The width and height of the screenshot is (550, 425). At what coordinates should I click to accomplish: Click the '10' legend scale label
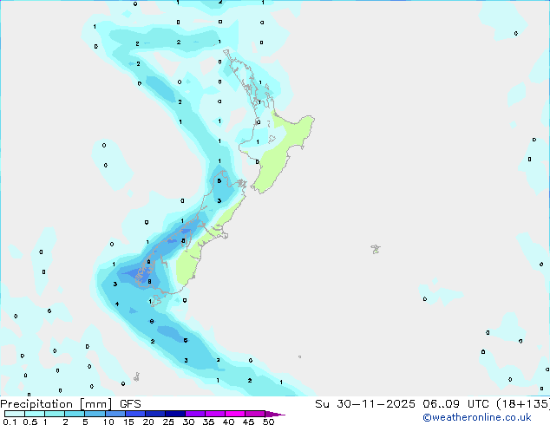(x=108, y=422)
